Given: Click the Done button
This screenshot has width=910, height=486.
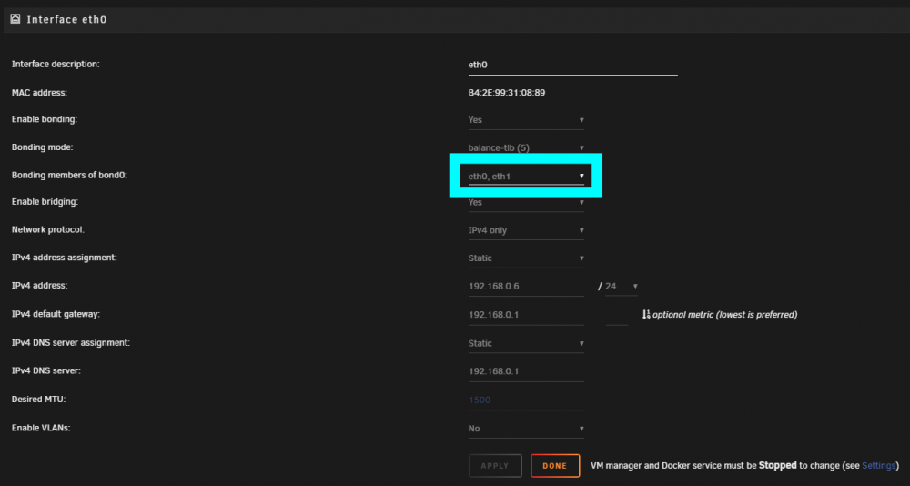Looking at the screenshot, I should 555,466.
